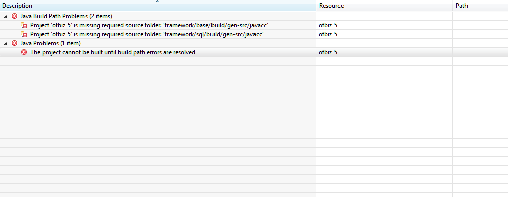Sort by the Path column header
The height and width of the screenshot is (197, 508).
pyautogui.click(x=481, y=6)
